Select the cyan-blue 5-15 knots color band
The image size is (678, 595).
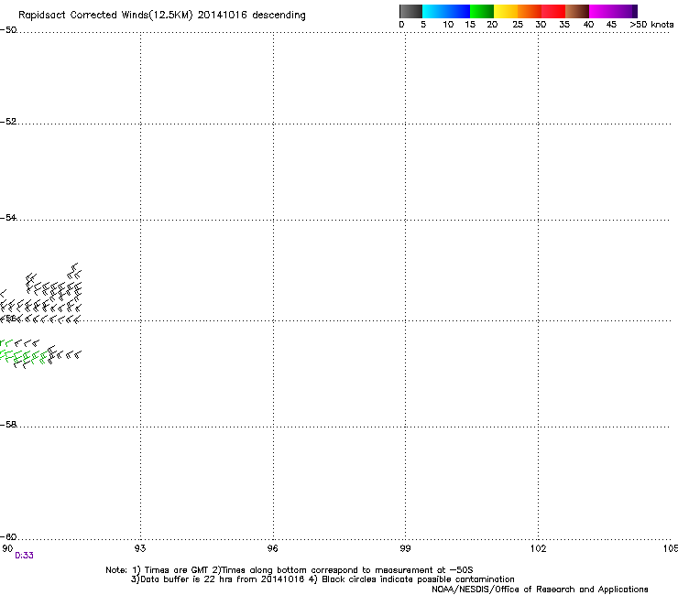tap(446, 11)
